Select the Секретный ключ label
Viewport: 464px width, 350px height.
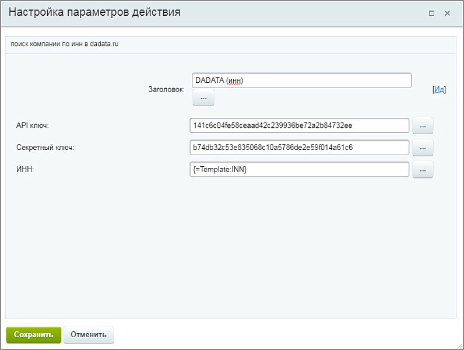point(45,148)
